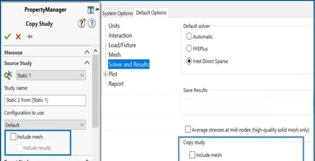
Task: Check Include results in PropertyManager
Action: tap(19, 148)
